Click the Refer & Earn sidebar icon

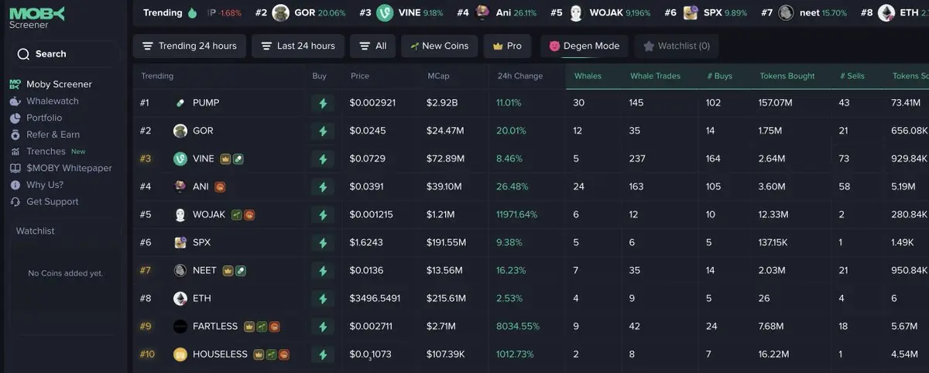coord(15,135)
